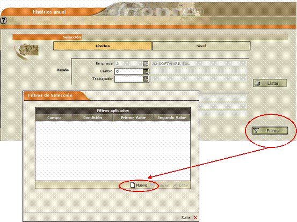
Task: Click the Primer Valor column header
Action: (133, 117)
